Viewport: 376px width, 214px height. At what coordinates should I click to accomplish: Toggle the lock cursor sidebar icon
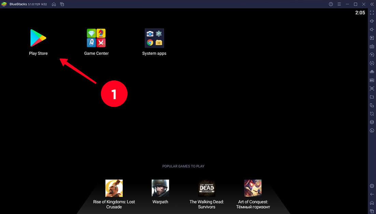click(372, 38)
